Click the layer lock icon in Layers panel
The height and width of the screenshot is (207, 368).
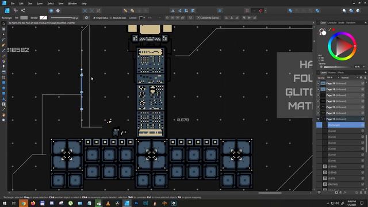tap(365, 78)
